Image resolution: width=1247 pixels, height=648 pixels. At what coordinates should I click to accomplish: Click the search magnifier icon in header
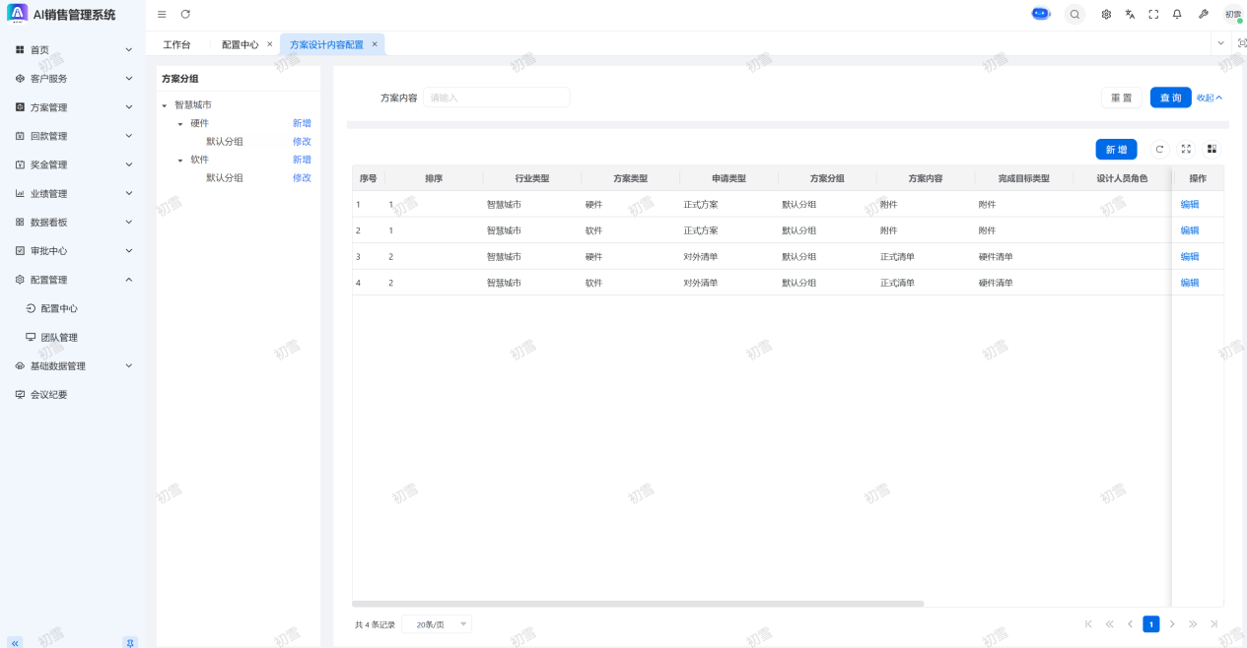[x=1074, y=14]
